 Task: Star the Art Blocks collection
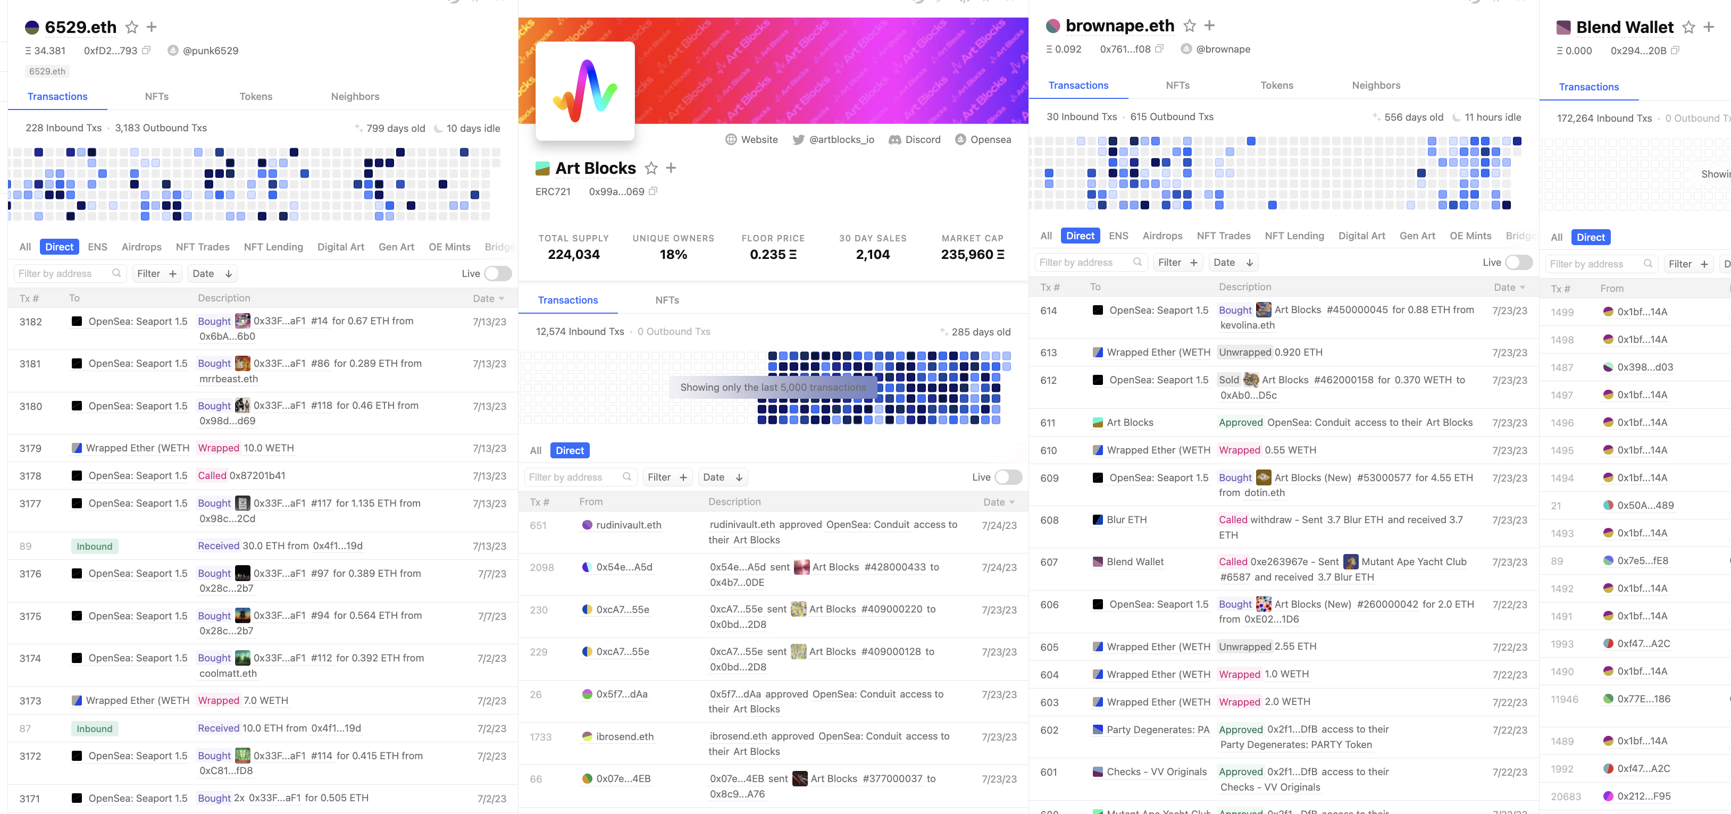(651, 168)
